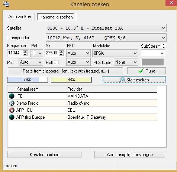Click the IPE data channel globe icon

pos(12,96)
